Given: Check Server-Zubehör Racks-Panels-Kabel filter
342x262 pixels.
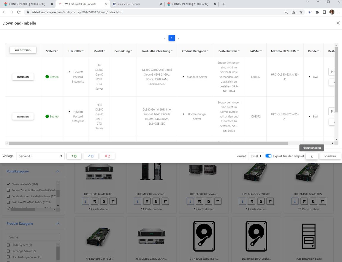Looking at the screenshot, I should pos(8,190).
